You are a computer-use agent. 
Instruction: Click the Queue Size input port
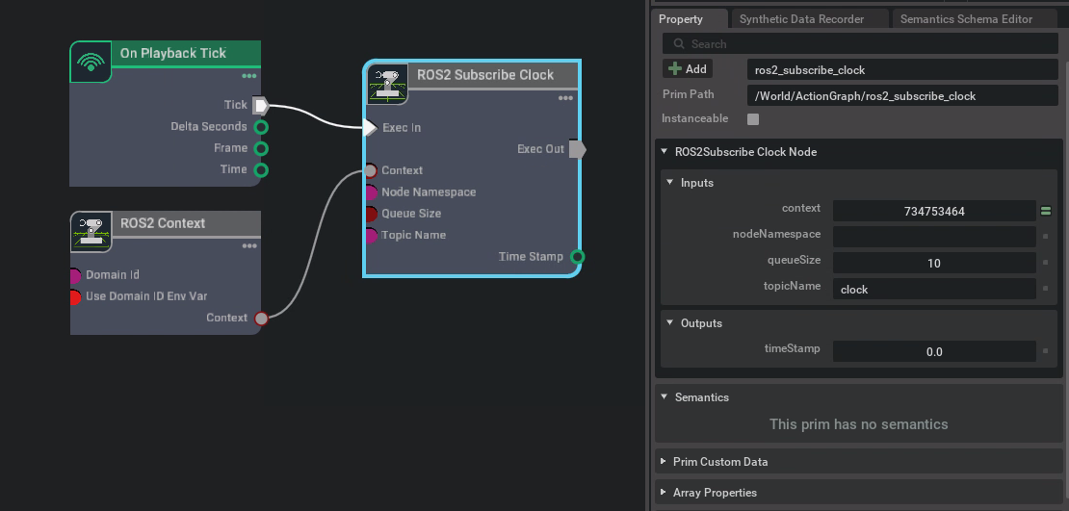370,214
